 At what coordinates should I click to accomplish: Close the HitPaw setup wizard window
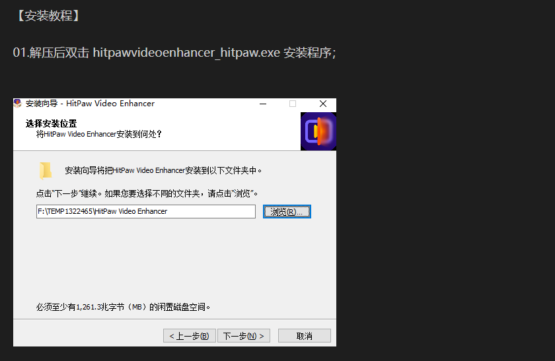coord(323,104)
